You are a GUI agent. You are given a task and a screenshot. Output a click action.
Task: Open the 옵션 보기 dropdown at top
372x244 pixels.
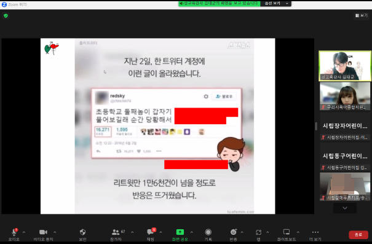click(x=275, y=3)
